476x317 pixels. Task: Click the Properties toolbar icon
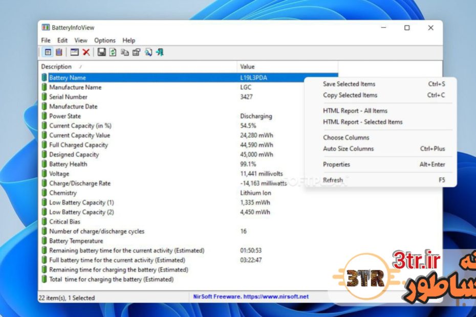coord(136,52)
